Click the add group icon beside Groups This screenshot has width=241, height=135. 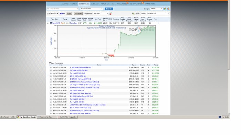[165, 9]
